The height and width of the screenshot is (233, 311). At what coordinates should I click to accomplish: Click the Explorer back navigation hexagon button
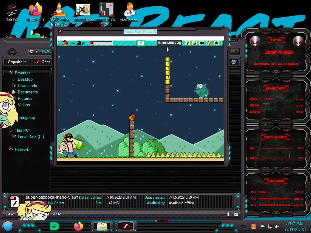(x=12, y=52)
